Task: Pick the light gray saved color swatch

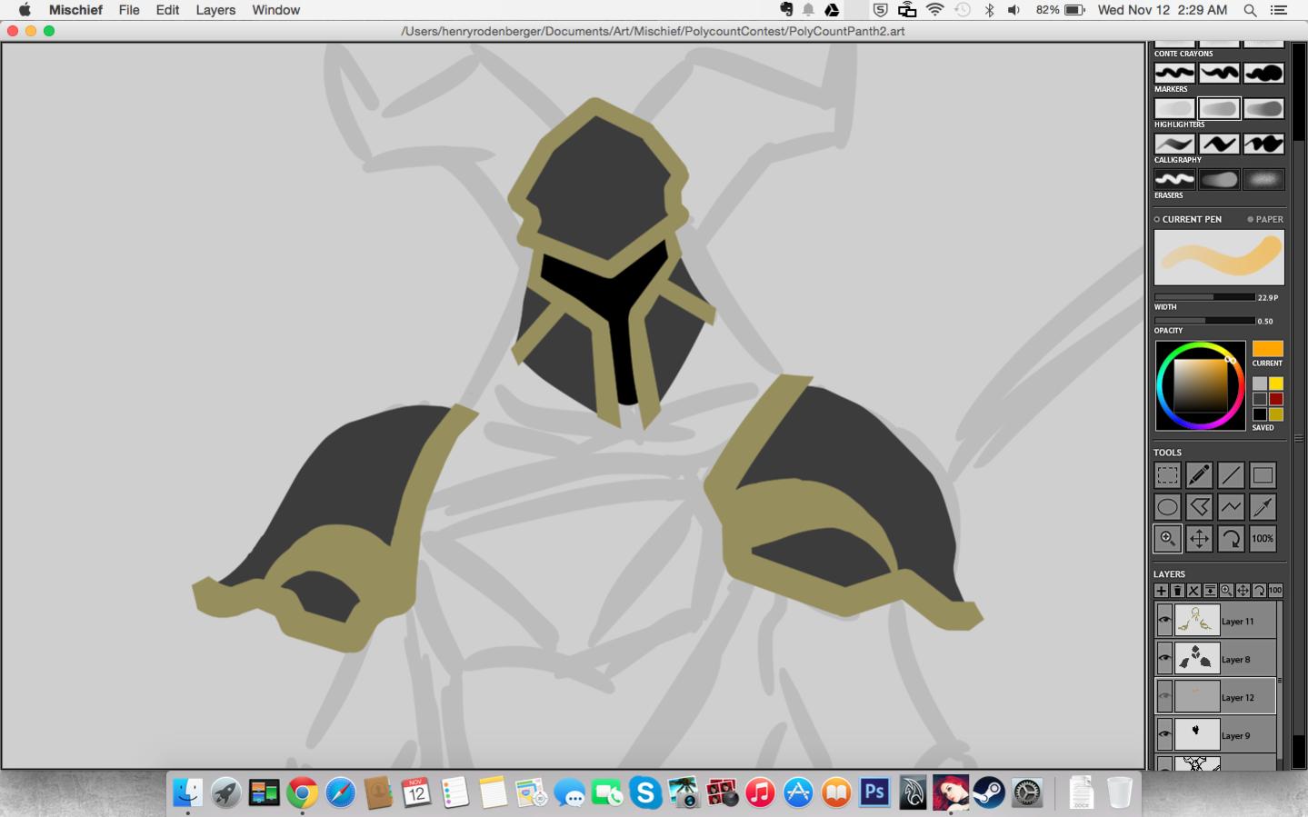Action: click(1260, 384)
